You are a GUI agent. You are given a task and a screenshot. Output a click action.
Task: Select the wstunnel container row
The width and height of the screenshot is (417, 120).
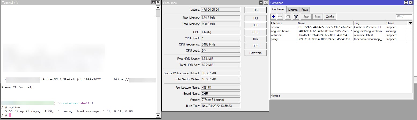coord(341,35)
